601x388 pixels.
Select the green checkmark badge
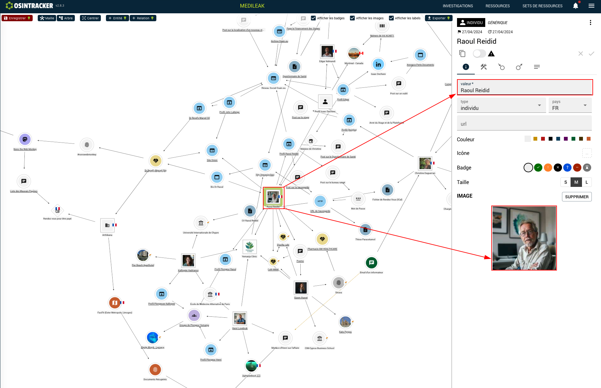coord(538,168)
